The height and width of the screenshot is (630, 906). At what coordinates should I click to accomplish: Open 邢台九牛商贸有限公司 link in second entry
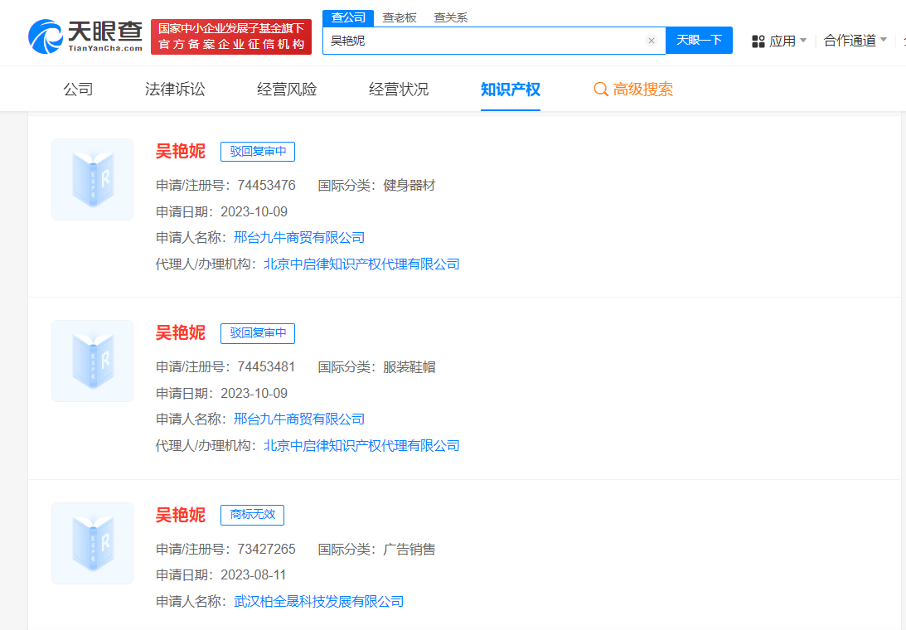click(299, 419)
